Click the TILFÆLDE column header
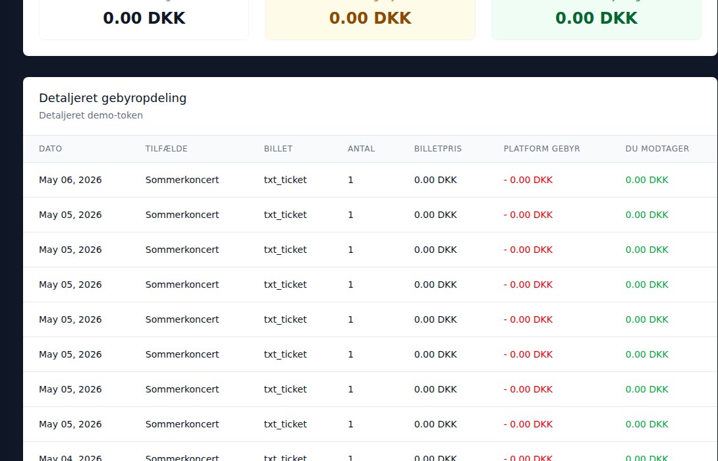 pos(166,149)
